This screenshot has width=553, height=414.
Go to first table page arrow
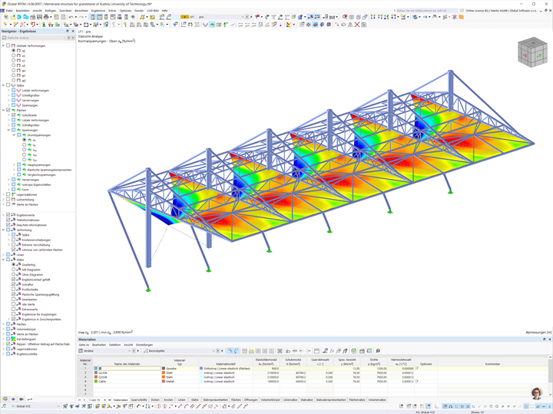(80, 400)
